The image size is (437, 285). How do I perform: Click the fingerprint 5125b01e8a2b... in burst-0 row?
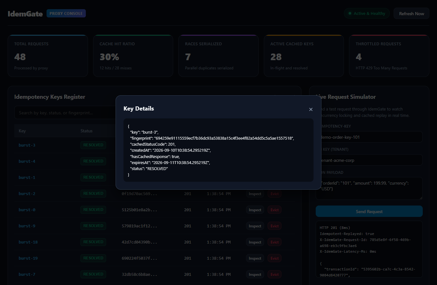pyautogui.click(x=139, y=210)
